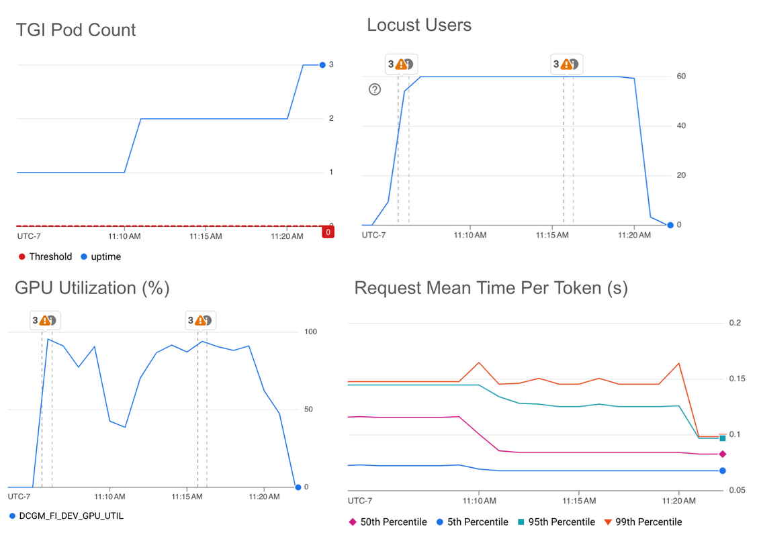The width and height of the screenshot is (759, 537).
Task: Click the blue endpoint dot on TGI Pod Count
Action: pos(324,65)
